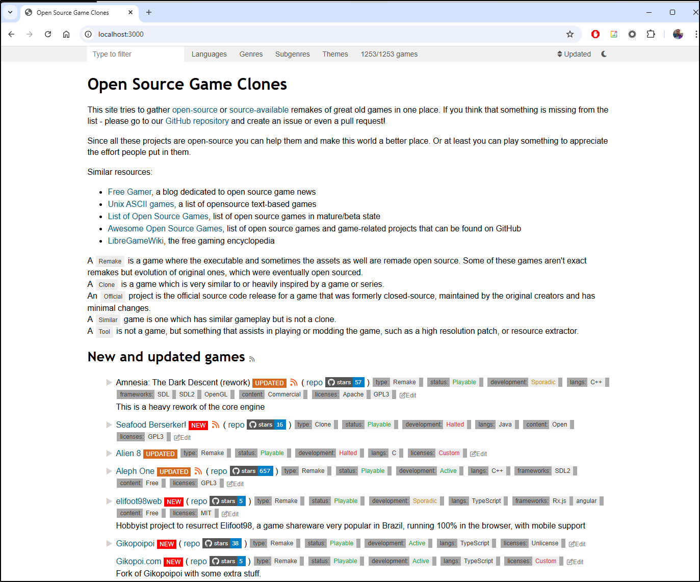Click the Rx.js framework tag for elifoot98web
Viewport: 700px width, 582px height.
coord(559,501)
